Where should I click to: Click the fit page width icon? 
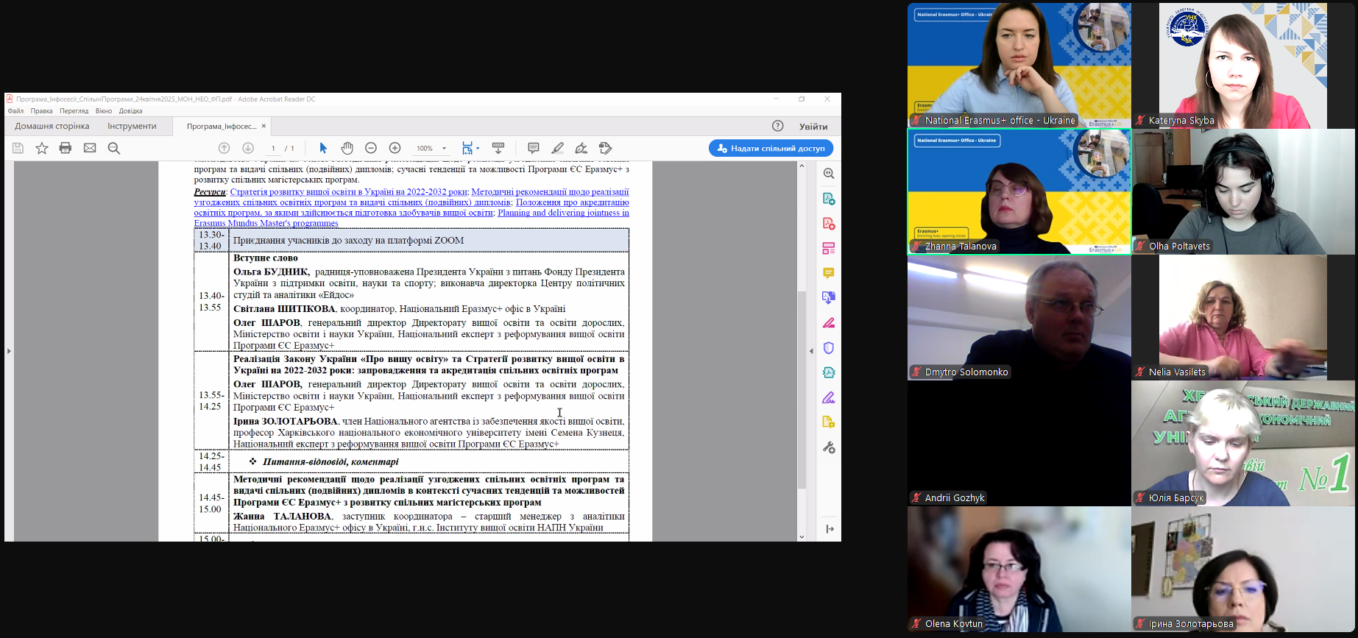467,148
